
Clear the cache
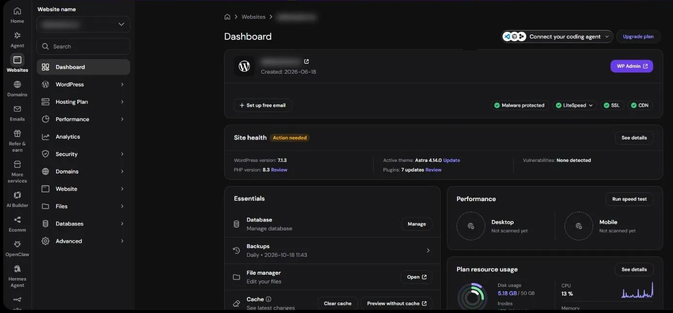(337, 303)
